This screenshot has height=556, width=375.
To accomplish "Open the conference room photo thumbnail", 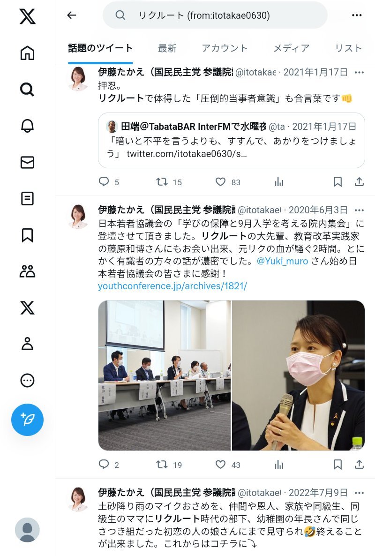I will (x=165, y=376).
